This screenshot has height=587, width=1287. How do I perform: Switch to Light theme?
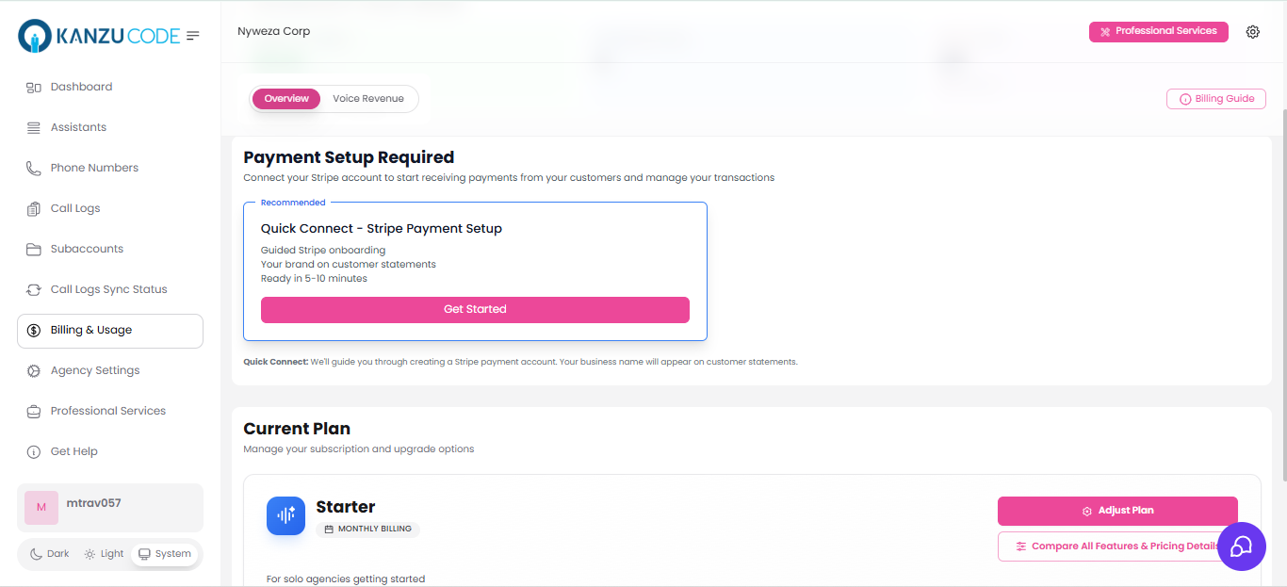[x=103, y=553]
